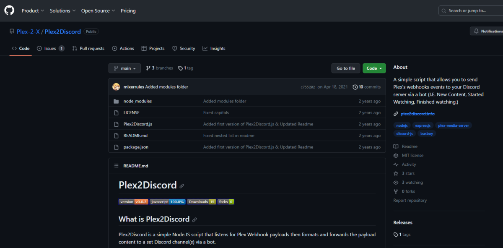
Task: Go to the Pricing page
Action: click(128, 10)
